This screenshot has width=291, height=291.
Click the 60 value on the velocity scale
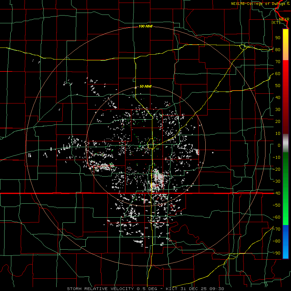pos(278,73)
